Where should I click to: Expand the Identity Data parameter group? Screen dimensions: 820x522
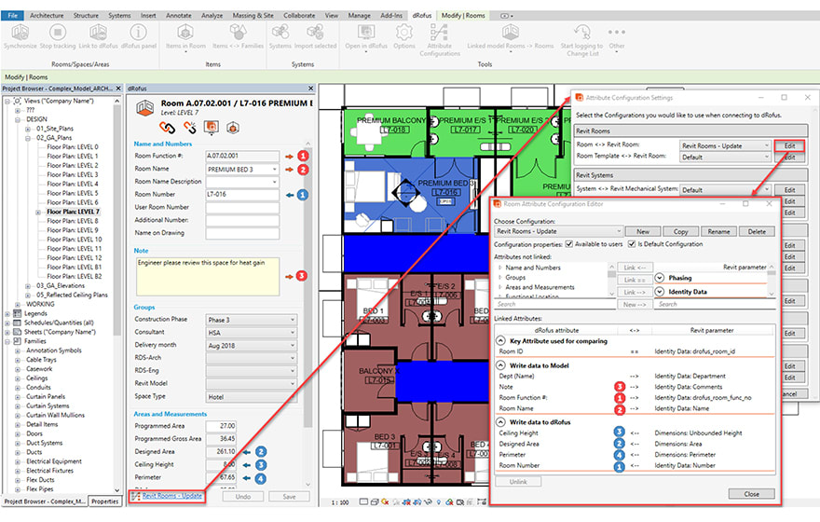(660, 292)
